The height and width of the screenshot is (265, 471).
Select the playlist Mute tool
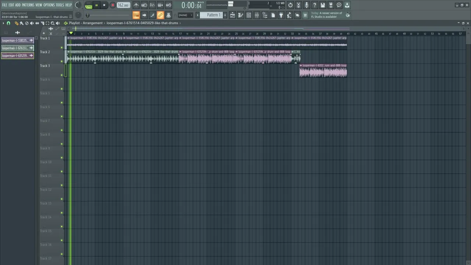coord(32,23)
